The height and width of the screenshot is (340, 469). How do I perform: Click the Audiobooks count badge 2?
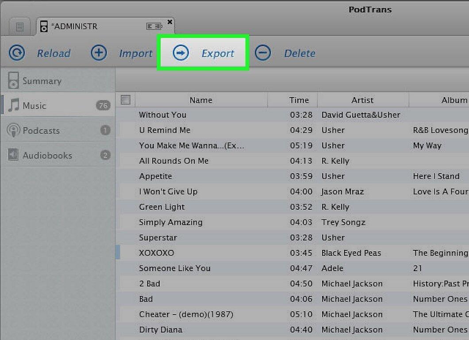(x=105, y=155)
